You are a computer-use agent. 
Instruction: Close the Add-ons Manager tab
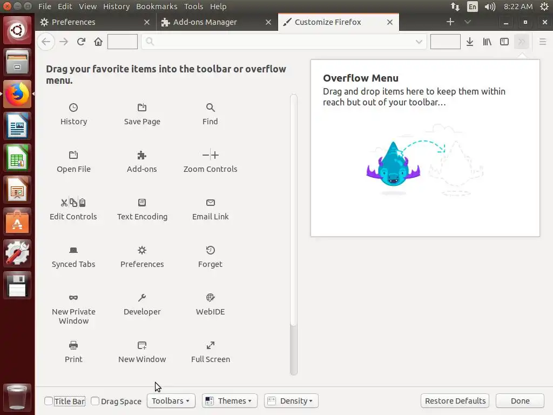(x=268, y=22)
